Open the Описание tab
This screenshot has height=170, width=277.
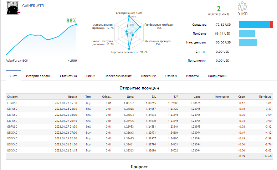click(148, 76)
